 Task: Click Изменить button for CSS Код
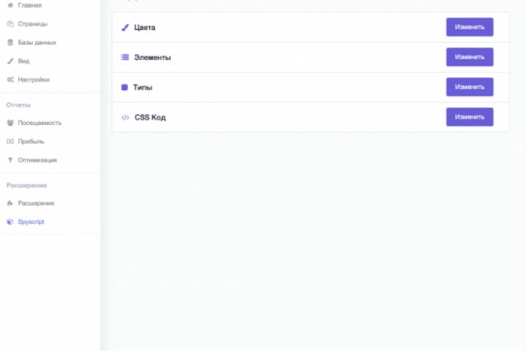coord(469,116)
